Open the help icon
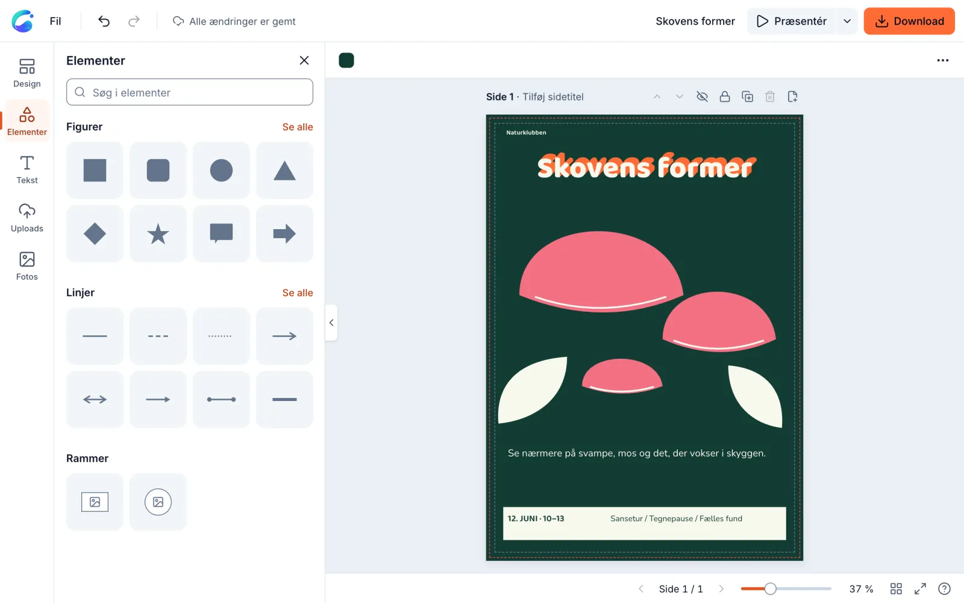 [944, 589]
